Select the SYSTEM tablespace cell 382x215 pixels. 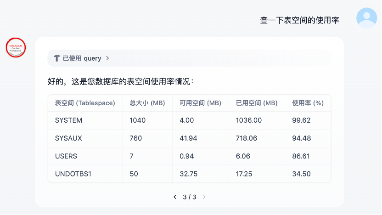[69, 120]
